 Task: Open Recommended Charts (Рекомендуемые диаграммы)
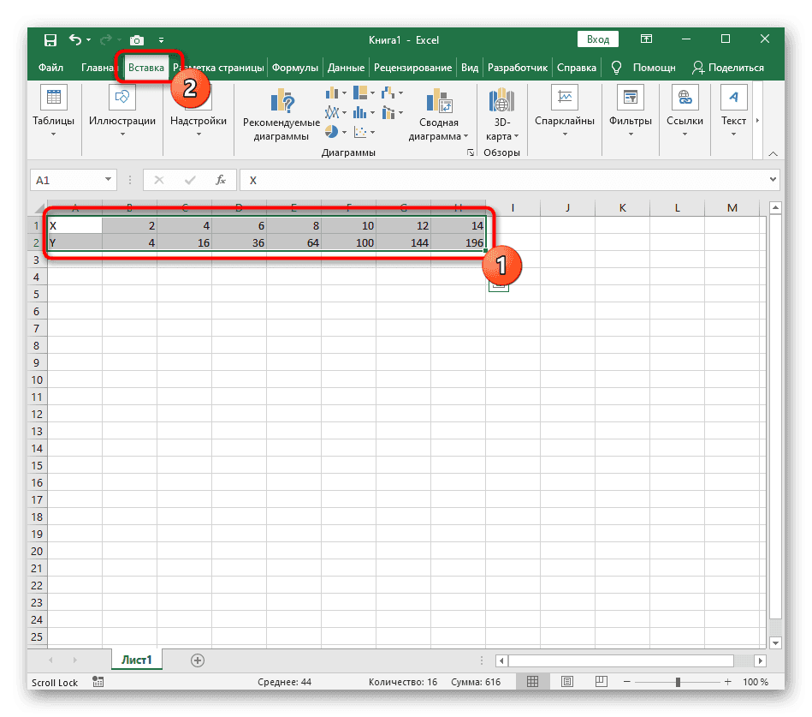click(282, 117)
